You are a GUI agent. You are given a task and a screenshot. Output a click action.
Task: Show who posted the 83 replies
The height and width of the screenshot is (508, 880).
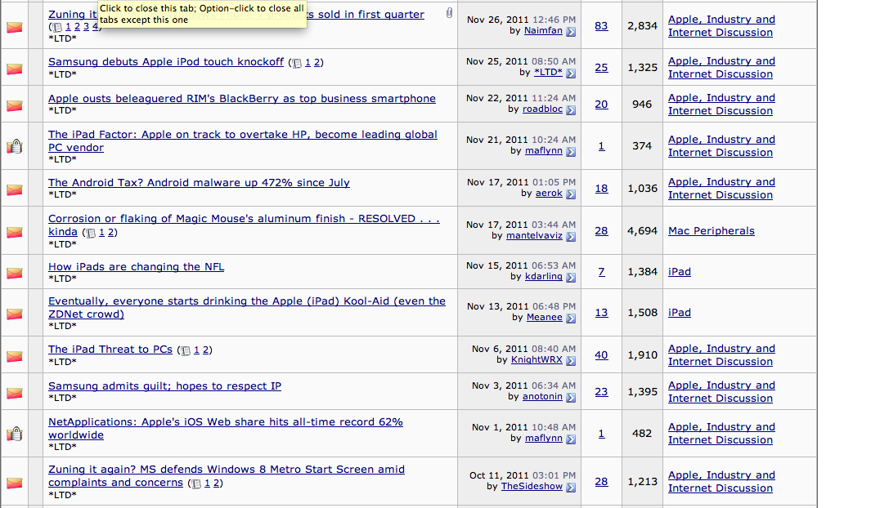point(601,26)
